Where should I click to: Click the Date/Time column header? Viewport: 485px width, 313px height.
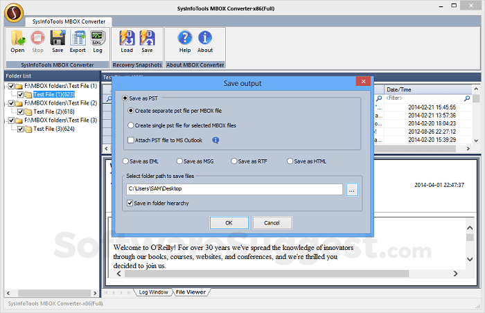pyautogui.click(x=427, y=90)
